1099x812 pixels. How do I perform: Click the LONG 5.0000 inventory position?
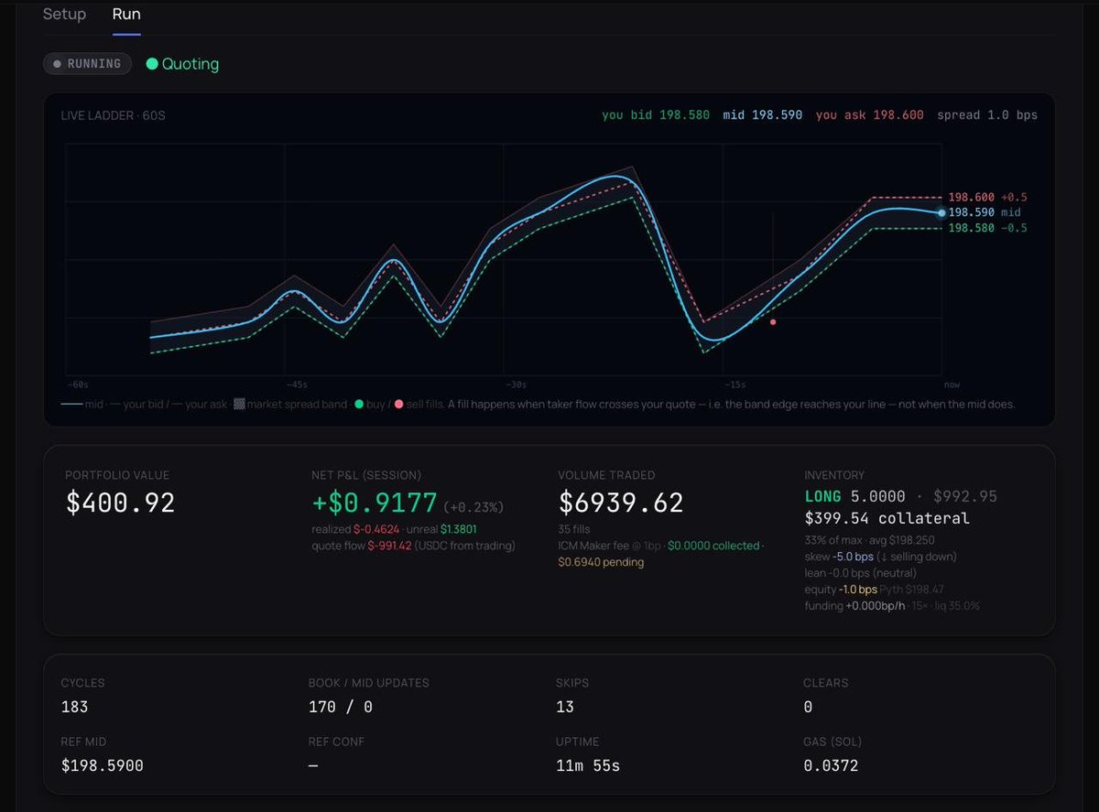click(854, 496)
